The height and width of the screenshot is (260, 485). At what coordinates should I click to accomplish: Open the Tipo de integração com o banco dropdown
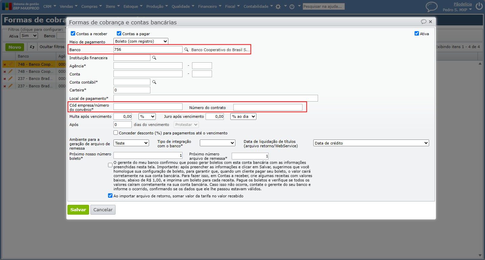click(217, 143)
